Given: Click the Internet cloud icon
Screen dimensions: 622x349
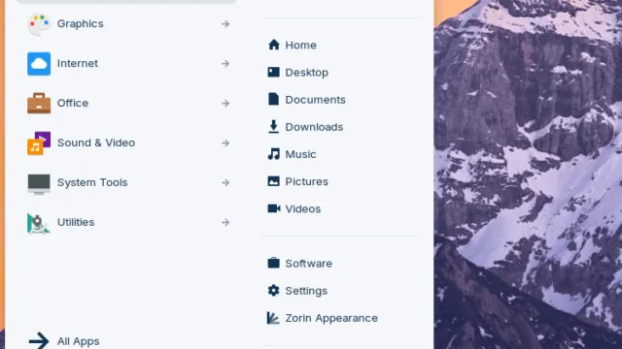Looking at the screenshot, I should (x=39, y=64).
